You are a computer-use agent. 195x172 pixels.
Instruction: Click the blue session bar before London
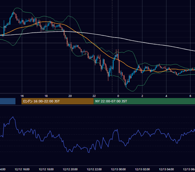click(8, 101)
